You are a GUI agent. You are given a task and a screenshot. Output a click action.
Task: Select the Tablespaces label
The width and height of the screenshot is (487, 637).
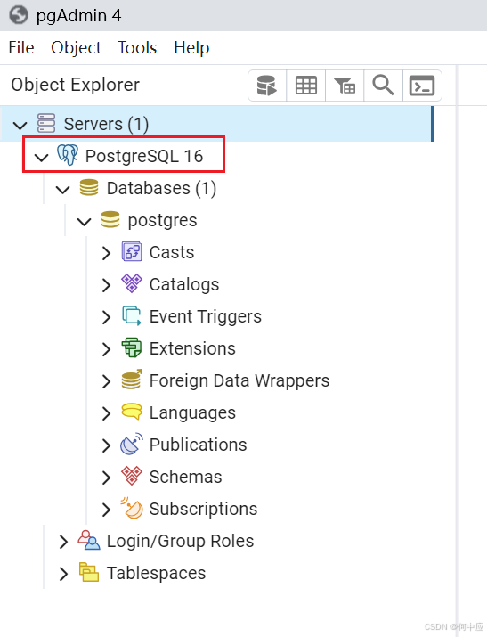(156, 573)
